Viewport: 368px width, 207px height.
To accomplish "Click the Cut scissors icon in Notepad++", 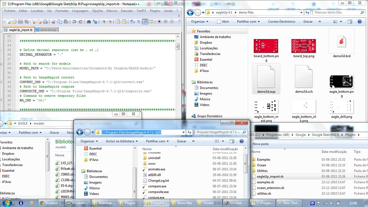I will 54,22.
